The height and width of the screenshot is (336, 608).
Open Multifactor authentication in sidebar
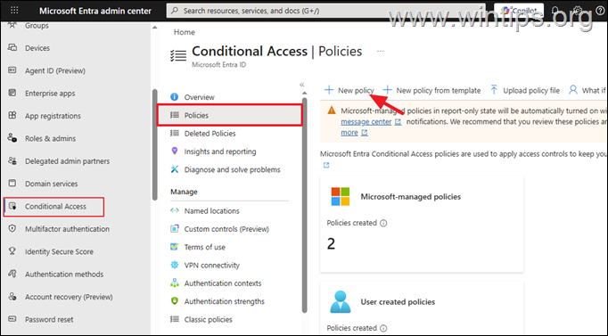pos(67,229)
